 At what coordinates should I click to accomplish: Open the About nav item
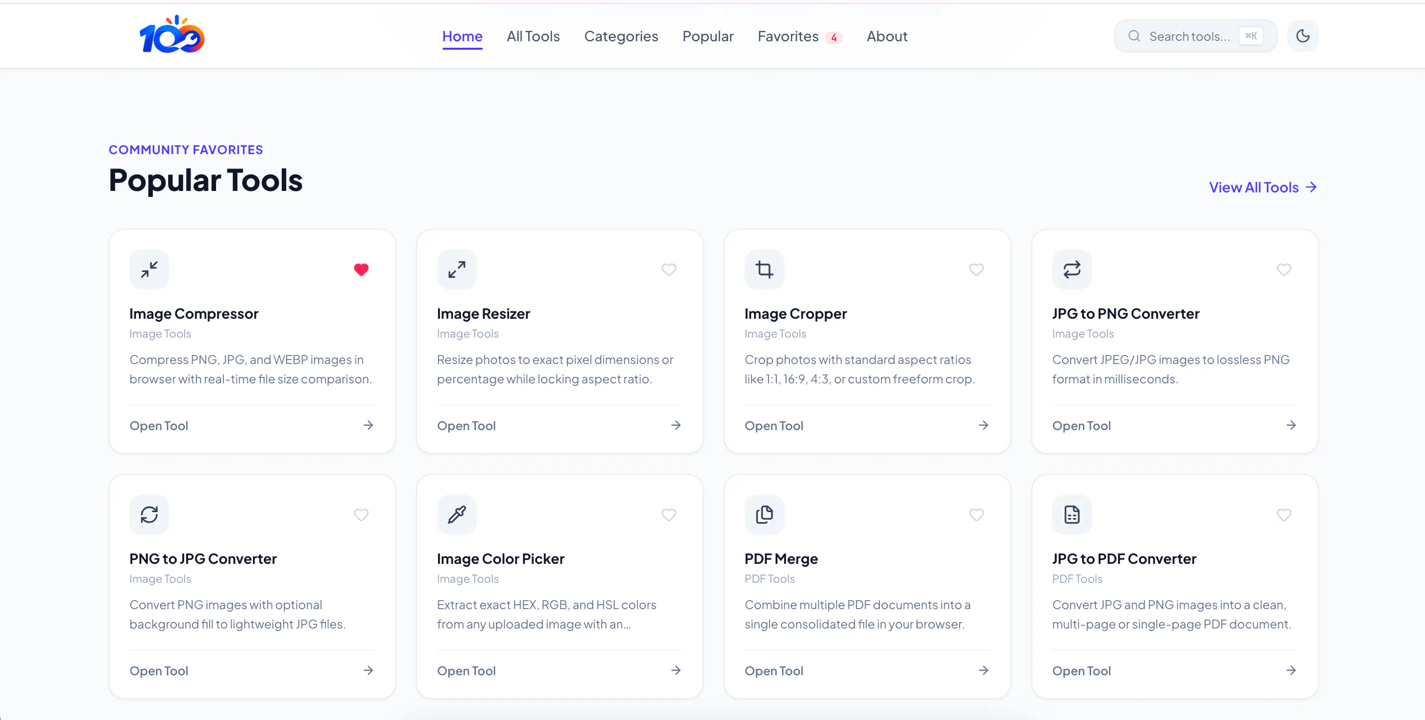click(887, 36)
